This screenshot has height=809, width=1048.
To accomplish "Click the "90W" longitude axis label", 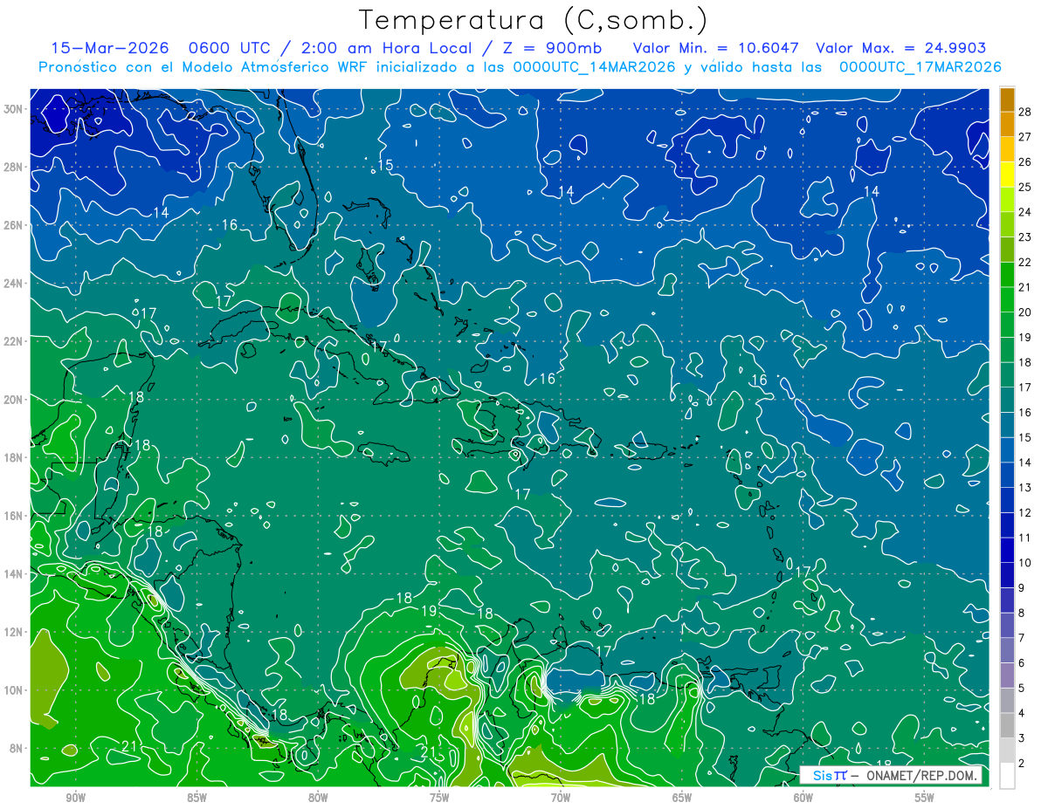I will pos(76,798).
